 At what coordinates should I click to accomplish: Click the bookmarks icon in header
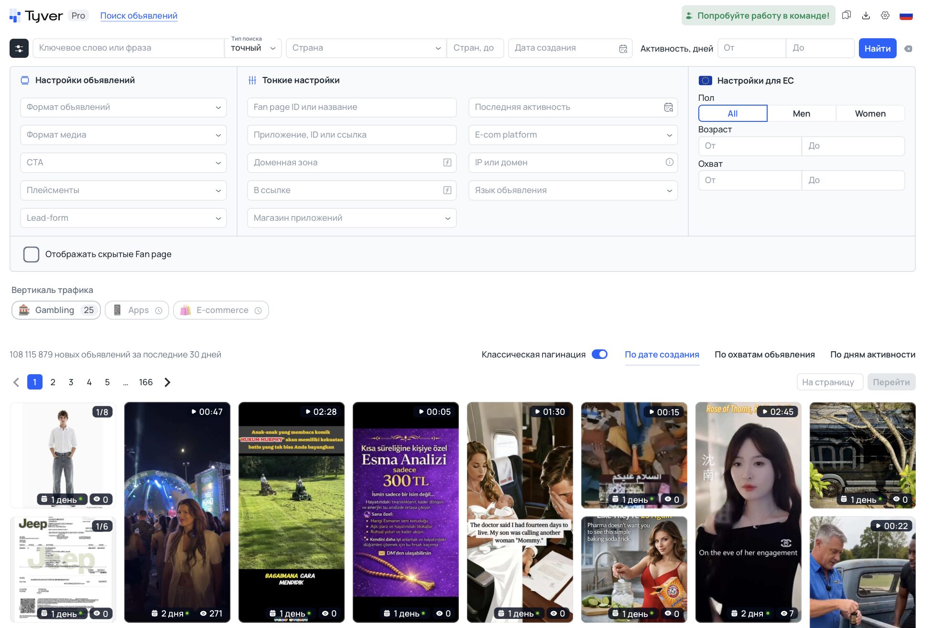click(x=846, y=15)
